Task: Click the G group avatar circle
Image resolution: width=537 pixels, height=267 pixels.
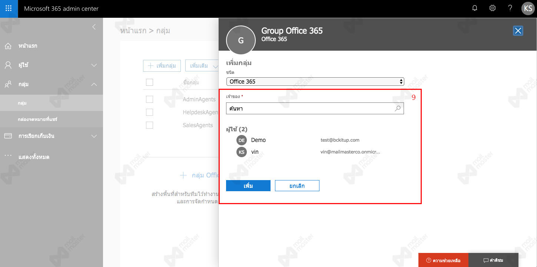Action: pyautogui.click(x=241, y=40)
